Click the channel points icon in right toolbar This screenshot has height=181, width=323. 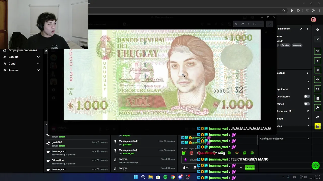click(317, 117)
